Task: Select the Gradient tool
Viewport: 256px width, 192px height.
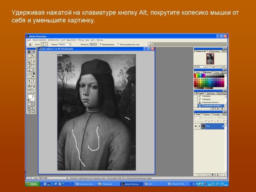Action: tap(33, 73)
